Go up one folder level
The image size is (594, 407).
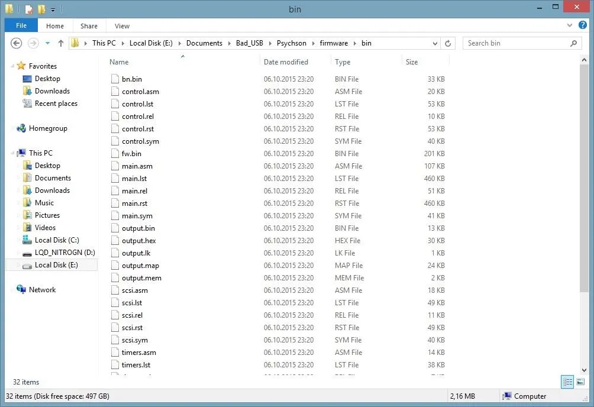pyautogui.click(x=60, y=43)
